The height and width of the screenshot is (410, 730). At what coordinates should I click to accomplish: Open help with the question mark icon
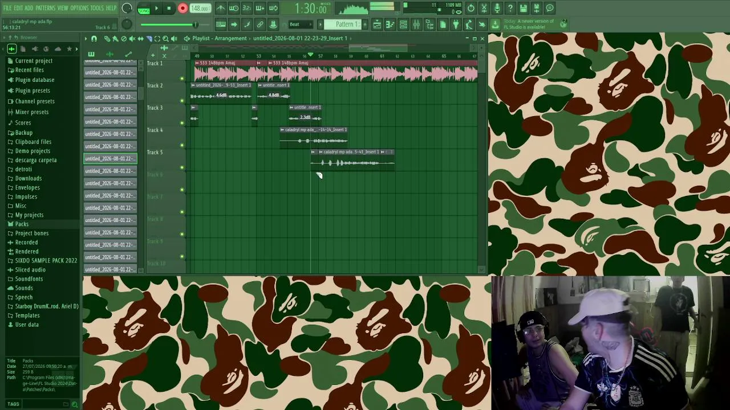pos(510,8)
